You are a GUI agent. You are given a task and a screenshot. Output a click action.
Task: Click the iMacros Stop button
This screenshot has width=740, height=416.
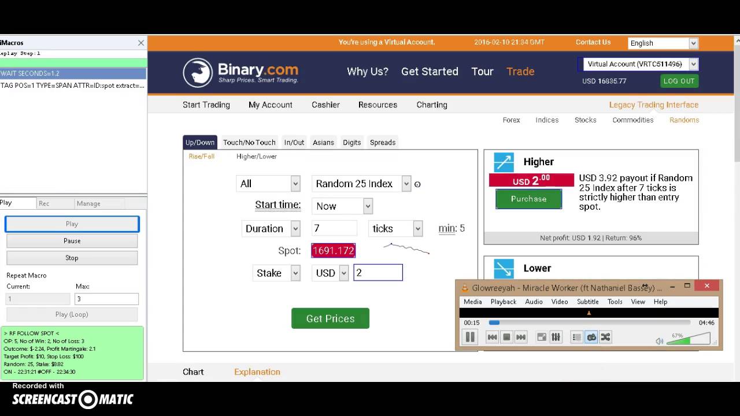[x=72, y=258]
